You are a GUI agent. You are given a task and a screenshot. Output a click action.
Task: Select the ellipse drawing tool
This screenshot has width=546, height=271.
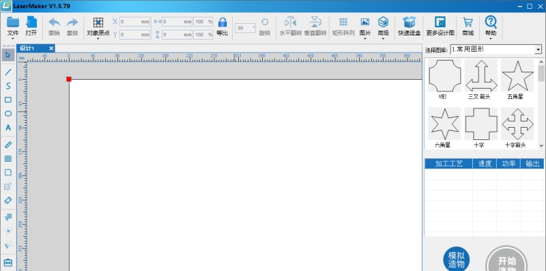8,113
